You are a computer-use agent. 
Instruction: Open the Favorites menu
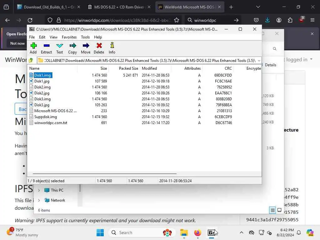69,37
